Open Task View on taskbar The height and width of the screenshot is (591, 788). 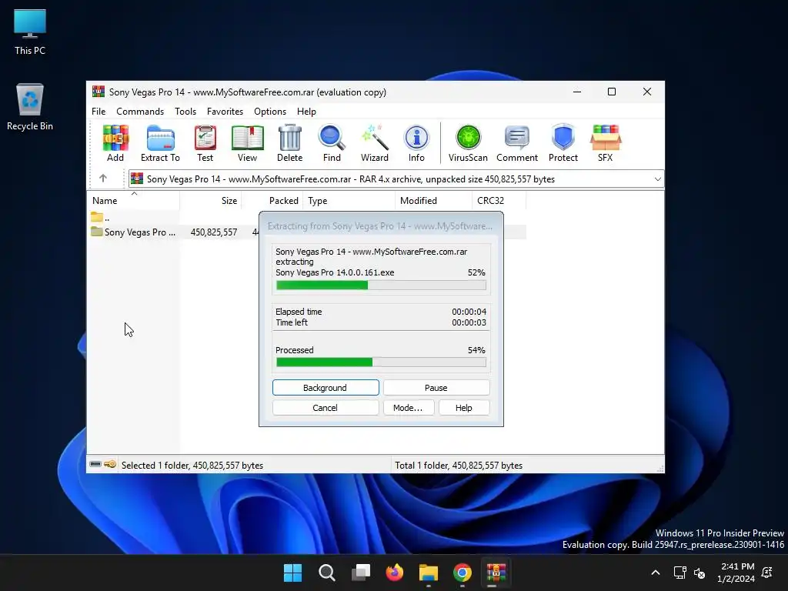tap(361, 573)
